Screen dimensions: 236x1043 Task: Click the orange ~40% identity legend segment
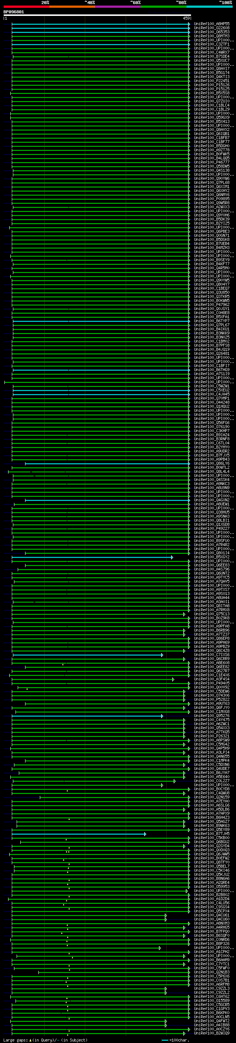tap(72, 7)
